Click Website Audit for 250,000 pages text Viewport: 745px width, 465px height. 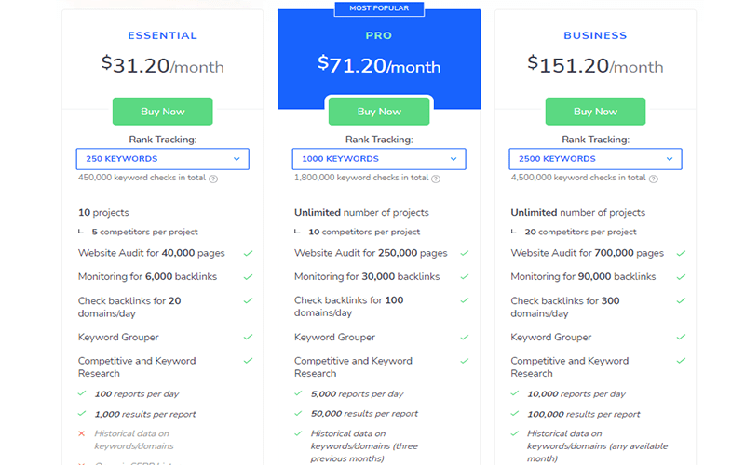tap(371, 253)
